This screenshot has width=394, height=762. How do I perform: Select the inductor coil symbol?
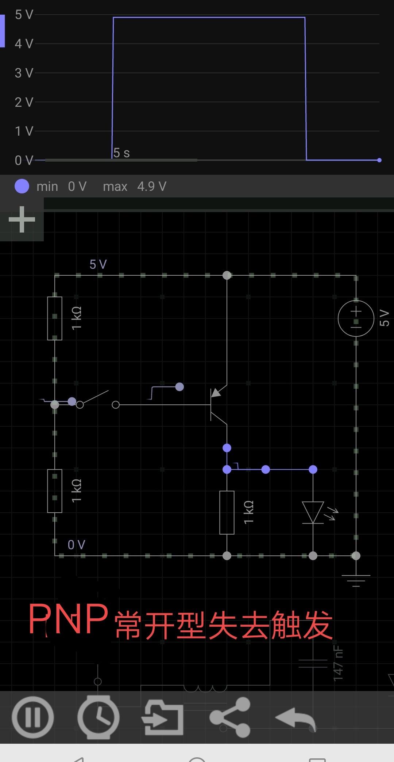tap(205, 688)
